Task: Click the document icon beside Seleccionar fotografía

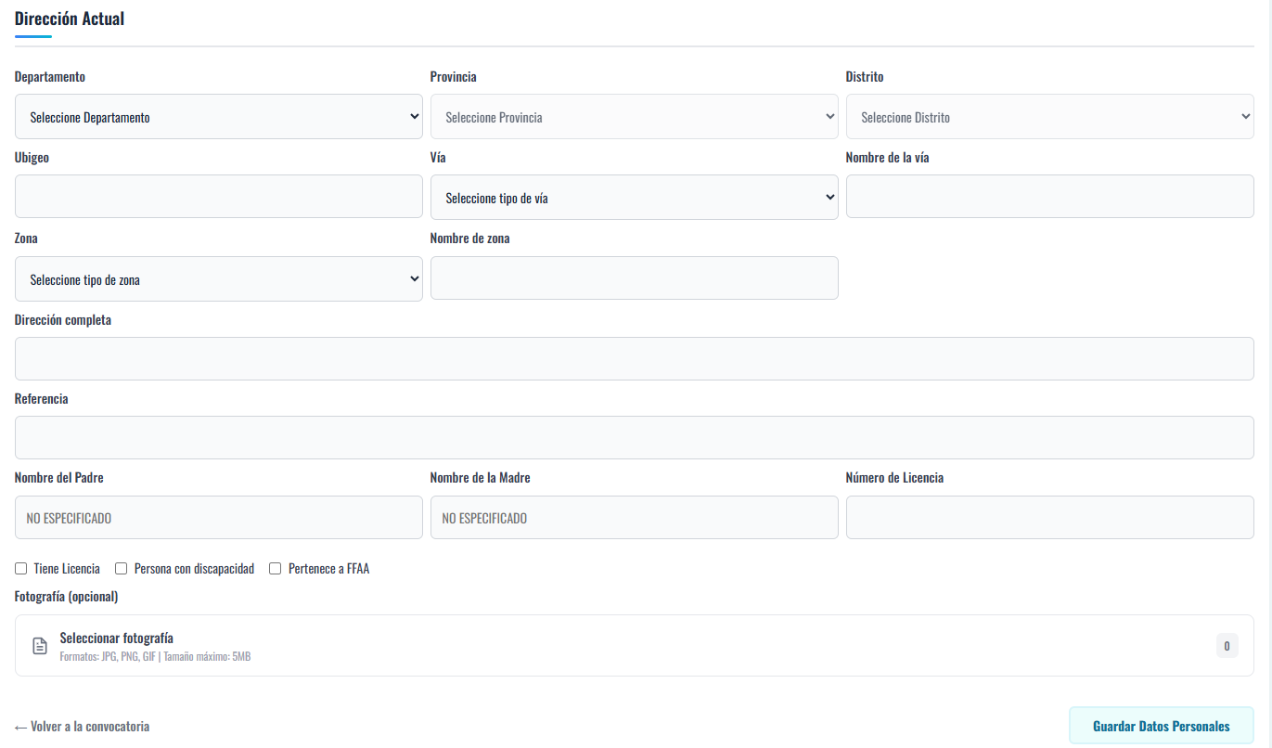Action: click(x=40, y=646)
